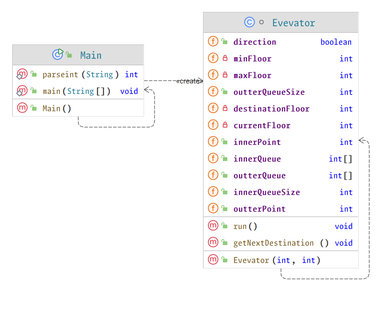Click the int[] type of outterQueue
The width and height of the screenshot is (381, 319).
[340, 176]
